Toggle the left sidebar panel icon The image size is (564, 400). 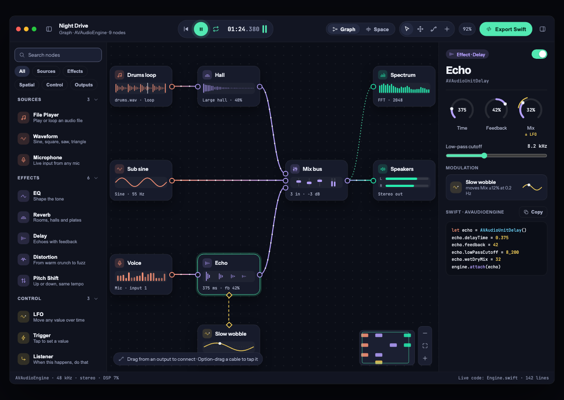49,29
